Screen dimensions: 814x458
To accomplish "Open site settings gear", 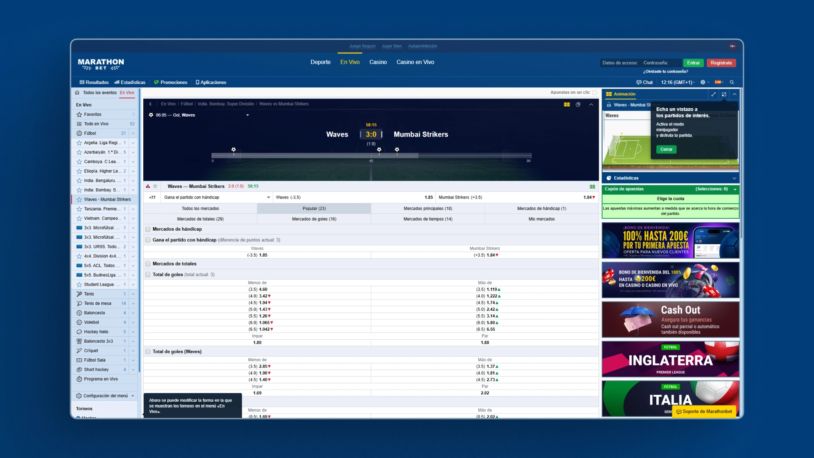I will click(702, 82).
